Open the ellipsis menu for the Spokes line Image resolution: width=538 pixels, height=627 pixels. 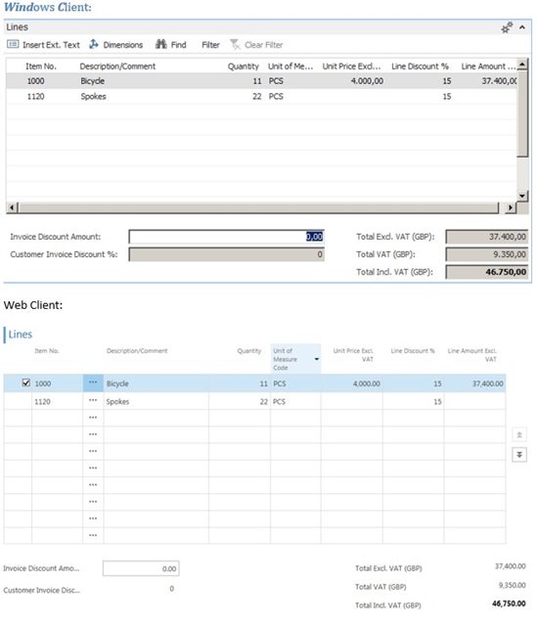pos(93,401)
